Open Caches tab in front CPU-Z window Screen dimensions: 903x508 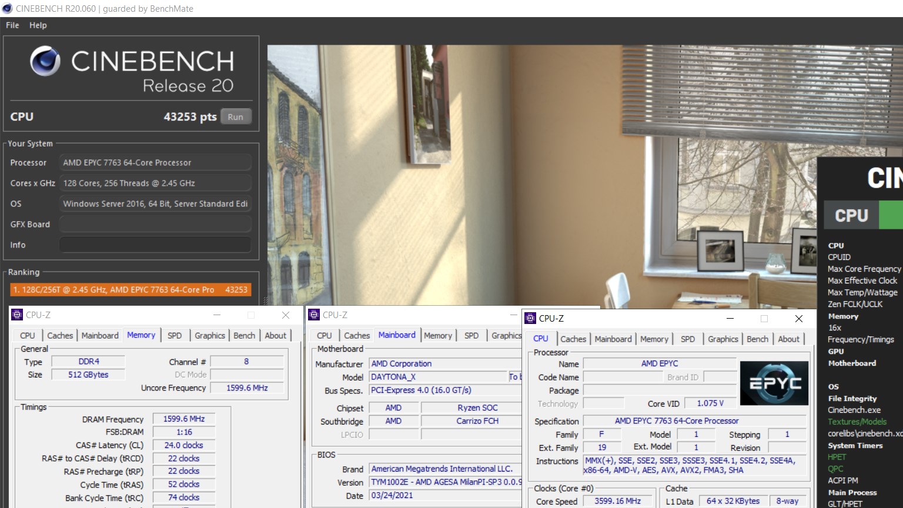(573, 339)
